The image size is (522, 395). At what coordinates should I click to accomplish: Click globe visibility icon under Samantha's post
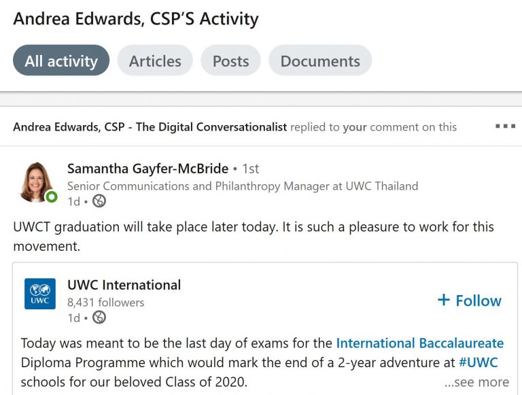click(99, 201)
